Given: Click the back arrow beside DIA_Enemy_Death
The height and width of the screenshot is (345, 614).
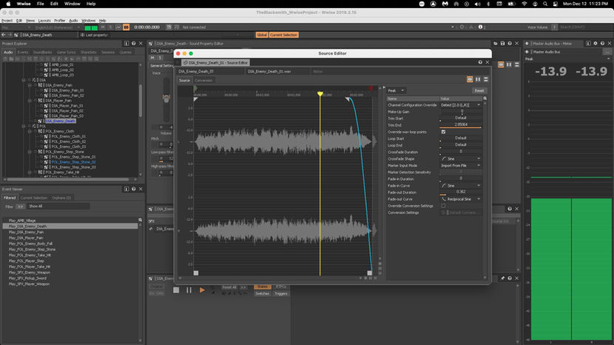Looking at the screenshot, I should (4, 35).
